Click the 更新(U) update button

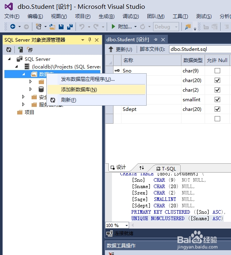point(120,49)
